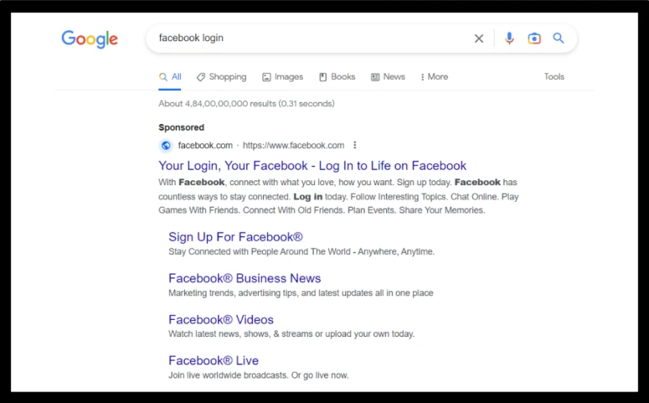Open Google Lens camera search

(x=534, y=39)
